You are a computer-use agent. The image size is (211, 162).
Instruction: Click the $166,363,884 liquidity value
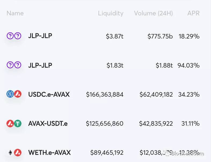pos(105,94)
